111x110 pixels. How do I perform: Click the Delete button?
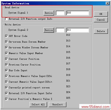click(x=101, y=31)
